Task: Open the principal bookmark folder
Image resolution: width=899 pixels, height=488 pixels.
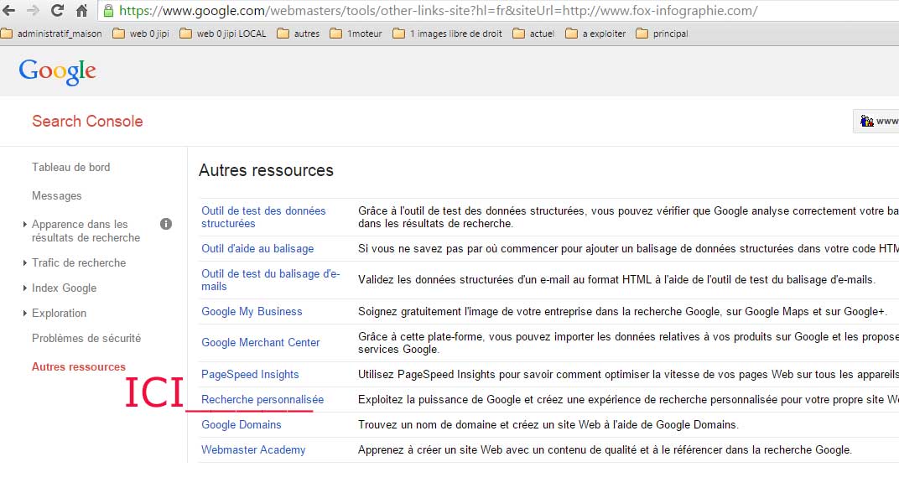Action: point(663,34)
